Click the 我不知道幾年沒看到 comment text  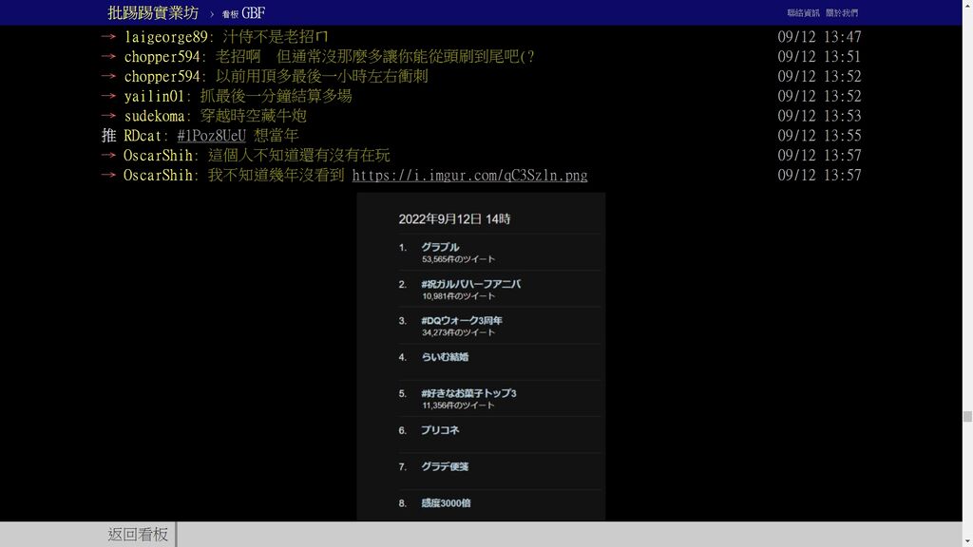277,176
